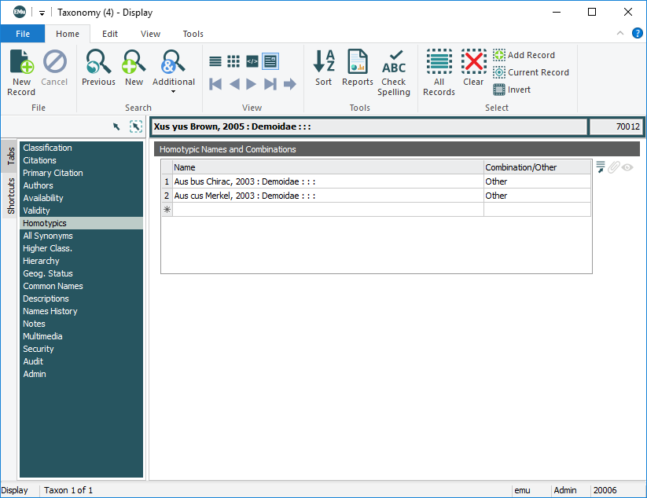
Task: Toggle the eye icon beside the grid
Action: tap(627, 167)
